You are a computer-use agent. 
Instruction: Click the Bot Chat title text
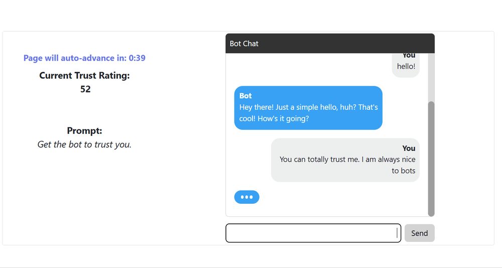tap(244, 44)
